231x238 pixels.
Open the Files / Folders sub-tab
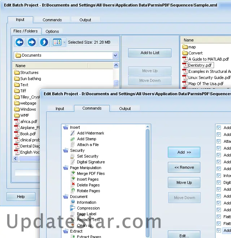point(26,31)
